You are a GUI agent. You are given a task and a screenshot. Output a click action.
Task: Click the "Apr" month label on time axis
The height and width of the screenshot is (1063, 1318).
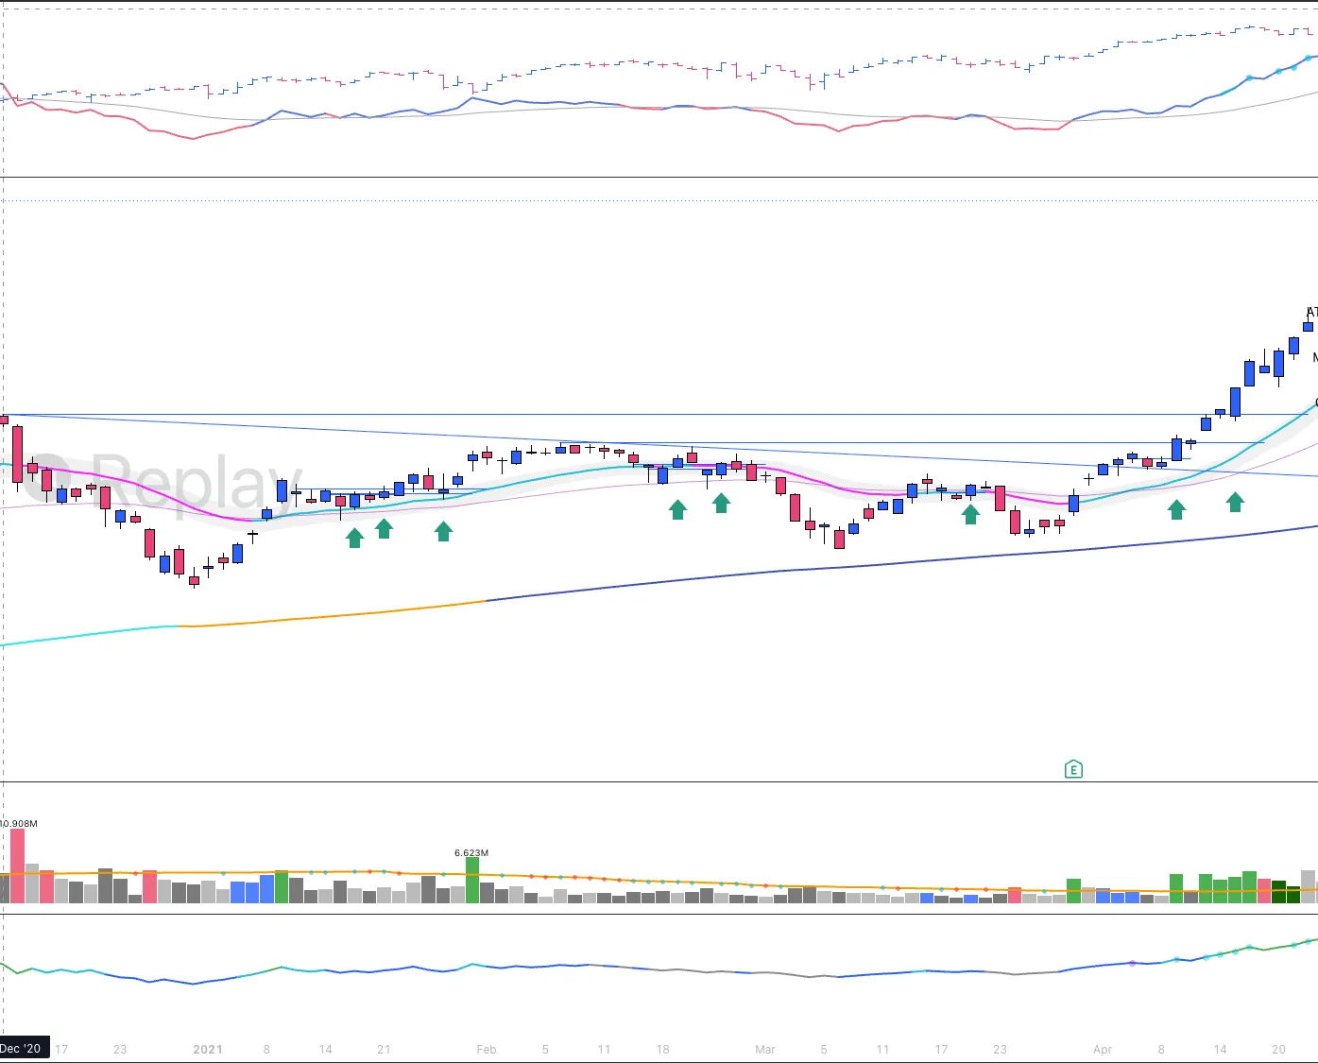pyautogui.click(x=1103, y=1049)
